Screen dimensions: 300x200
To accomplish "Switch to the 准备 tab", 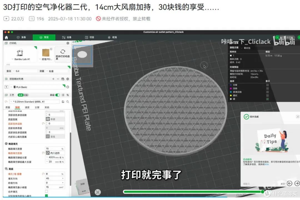I will click(x=21, y=37).
